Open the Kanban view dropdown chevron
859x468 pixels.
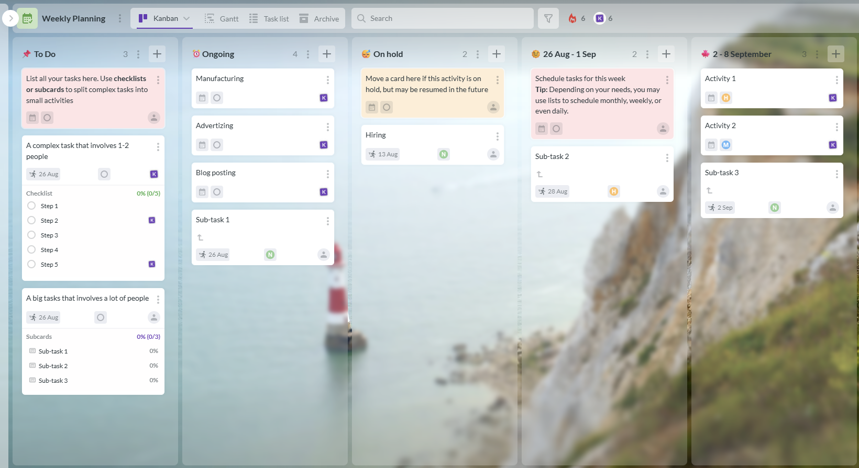pyautogui.click(x=186, y=18)
